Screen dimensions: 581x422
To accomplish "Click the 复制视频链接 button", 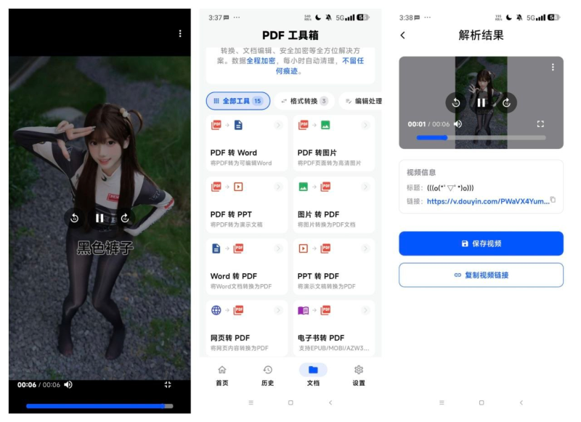I will 481,275.
